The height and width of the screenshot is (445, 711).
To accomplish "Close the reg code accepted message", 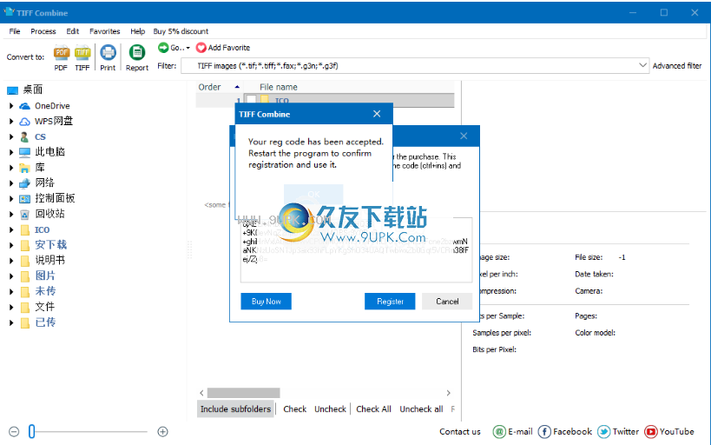I will (377, 114).
